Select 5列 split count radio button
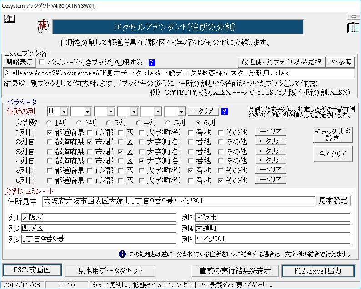 (168, 123)
